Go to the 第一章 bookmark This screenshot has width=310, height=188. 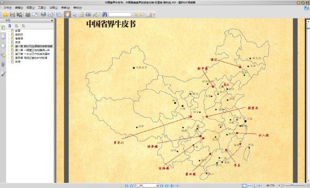pyautogui.click(x=34, y=46)
